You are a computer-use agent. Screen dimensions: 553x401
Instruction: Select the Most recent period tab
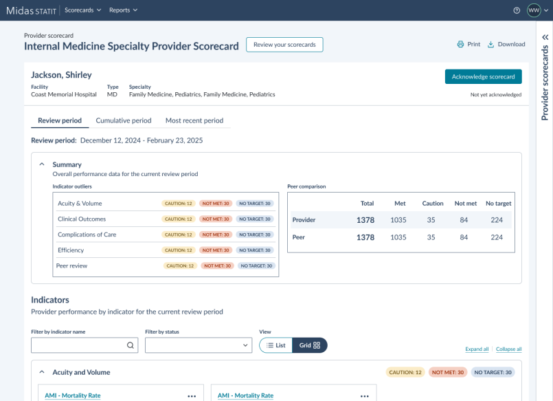tap(194, 120)
